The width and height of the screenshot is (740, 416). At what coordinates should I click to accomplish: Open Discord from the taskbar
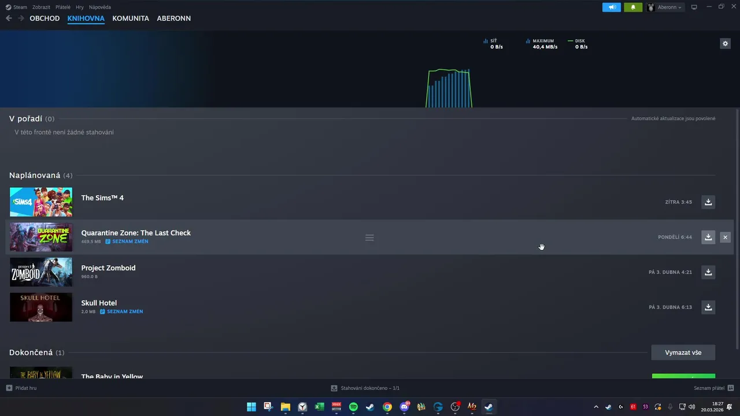pos(404,407)
